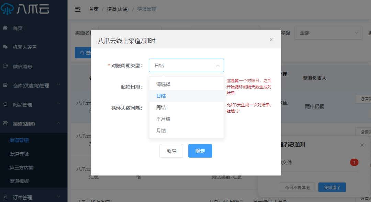Click the dialog title 八爪云线上渠道/即时
Image resolution: width=371 pixels, height=202 pixels.
tap(126, 41)
